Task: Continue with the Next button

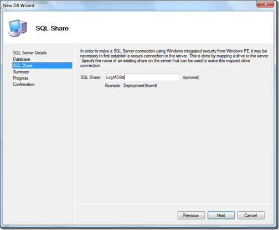Action: pos(221,215)
